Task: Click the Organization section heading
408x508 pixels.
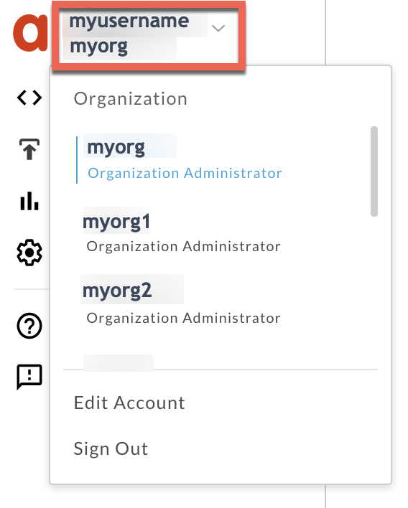Action: tap(131, 99)
